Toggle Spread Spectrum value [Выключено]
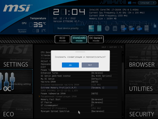The height and width of the screenshot is (119, 158). tap(98, 111)
